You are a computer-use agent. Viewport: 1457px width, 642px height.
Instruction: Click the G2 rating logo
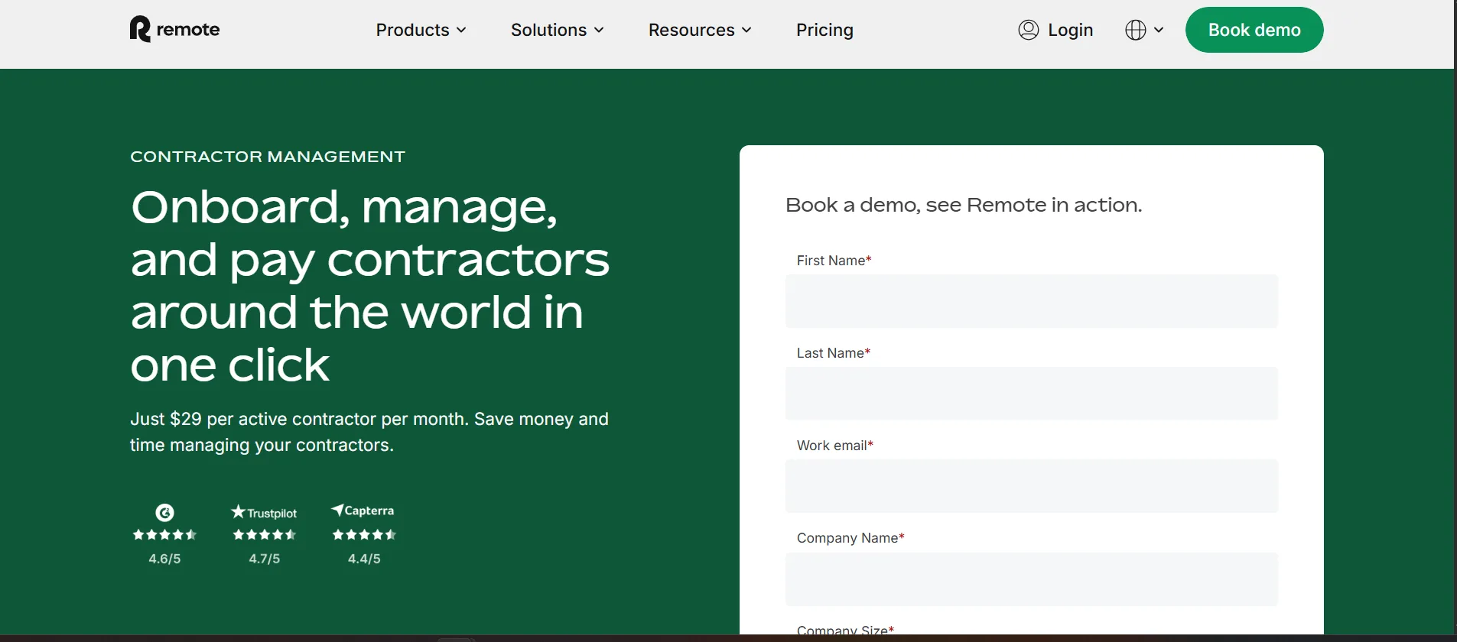coord(164,513)
